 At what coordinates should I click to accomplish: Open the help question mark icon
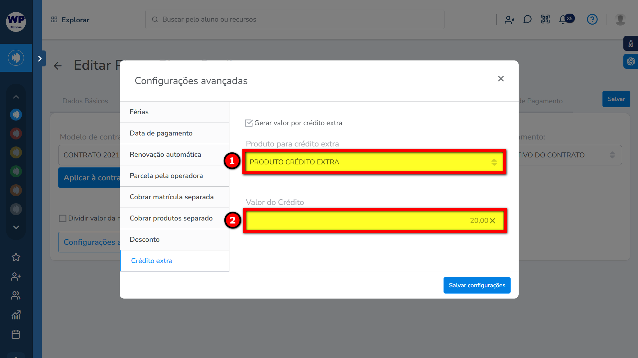coord(592,20)
